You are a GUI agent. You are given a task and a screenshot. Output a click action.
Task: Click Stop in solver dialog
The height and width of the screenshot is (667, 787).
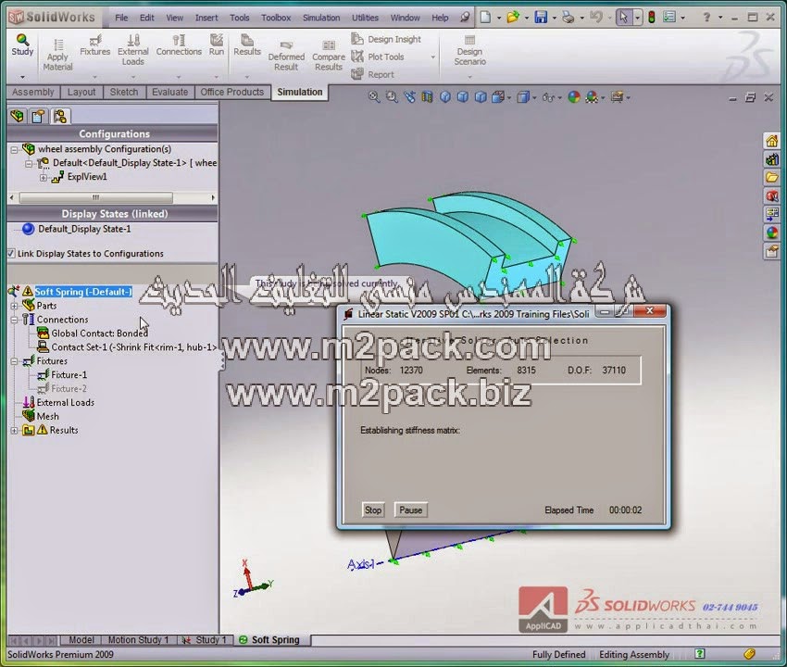373,510
